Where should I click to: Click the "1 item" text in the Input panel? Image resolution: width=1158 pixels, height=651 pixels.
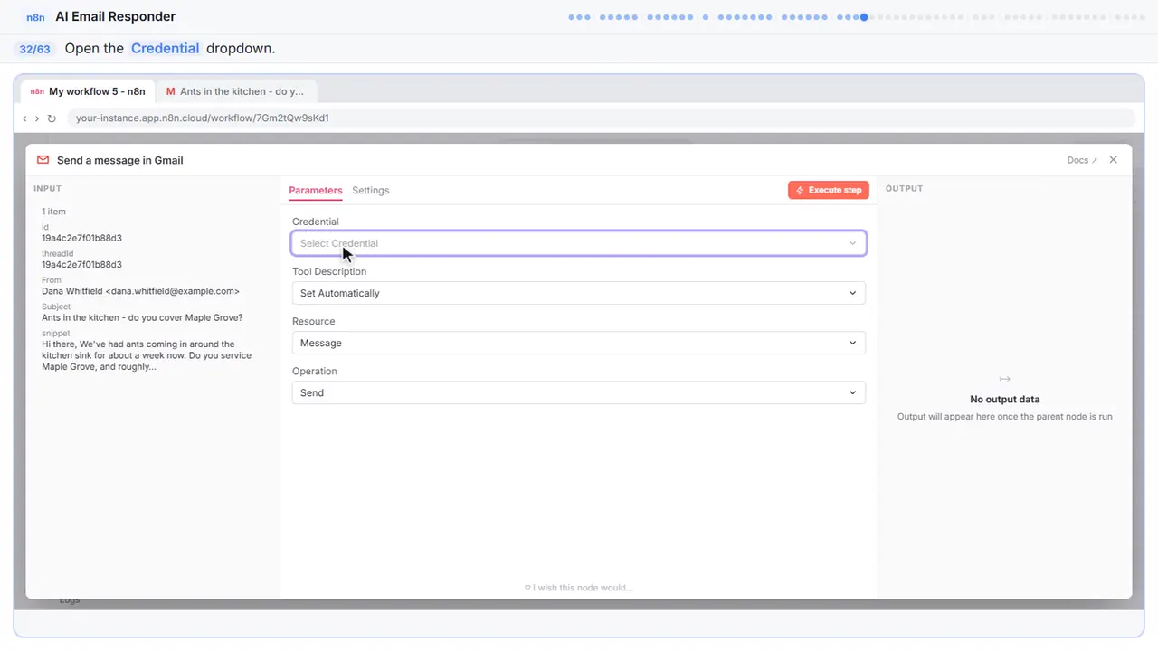click(x=53, y=212)
